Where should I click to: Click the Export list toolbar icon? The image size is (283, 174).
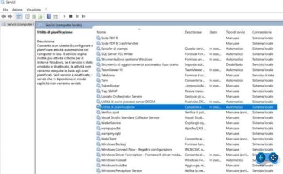tap(40, 17)
